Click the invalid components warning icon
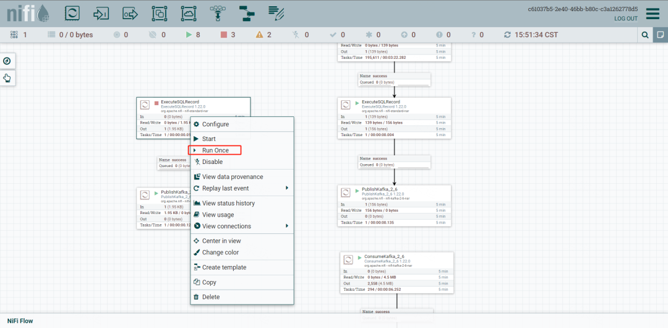Screen dimensions: 668x328 (x=259, y=35)
